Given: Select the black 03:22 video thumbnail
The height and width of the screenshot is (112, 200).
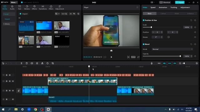Looking at the screenshot, I should [x=62, y=40].
